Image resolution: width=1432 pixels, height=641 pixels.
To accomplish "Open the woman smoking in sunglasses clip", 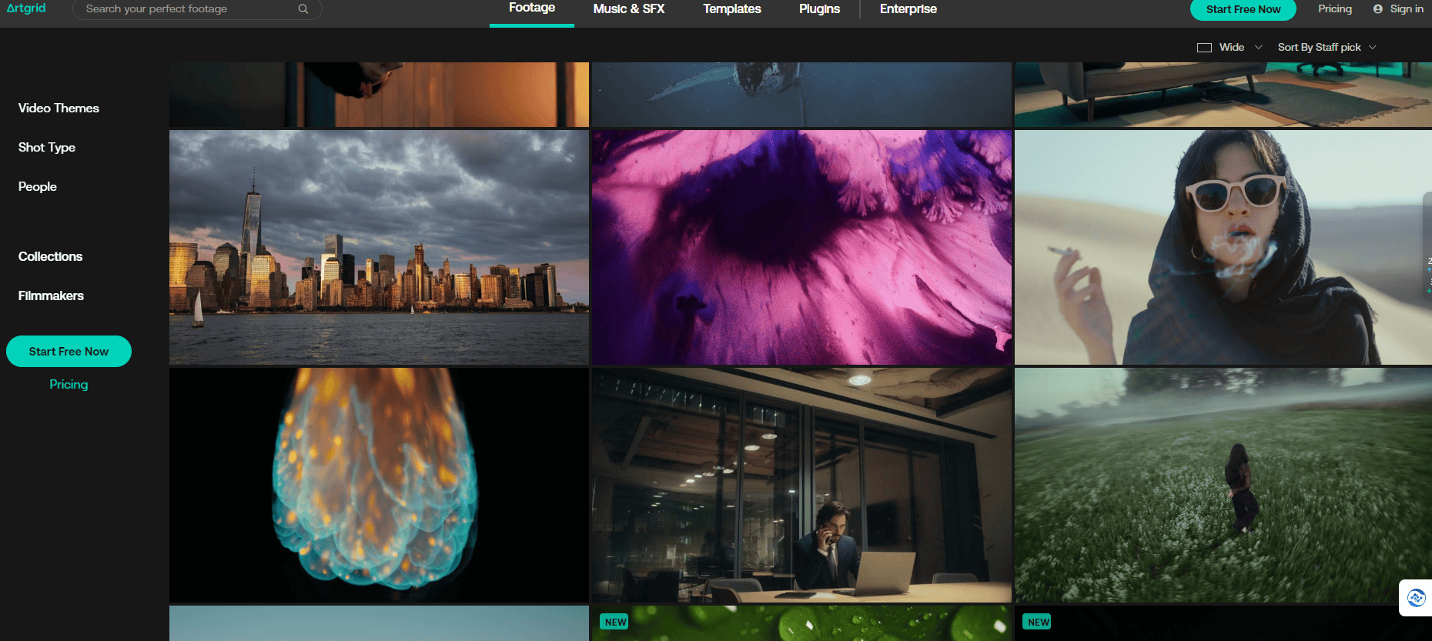I will tap(1223, 247).
